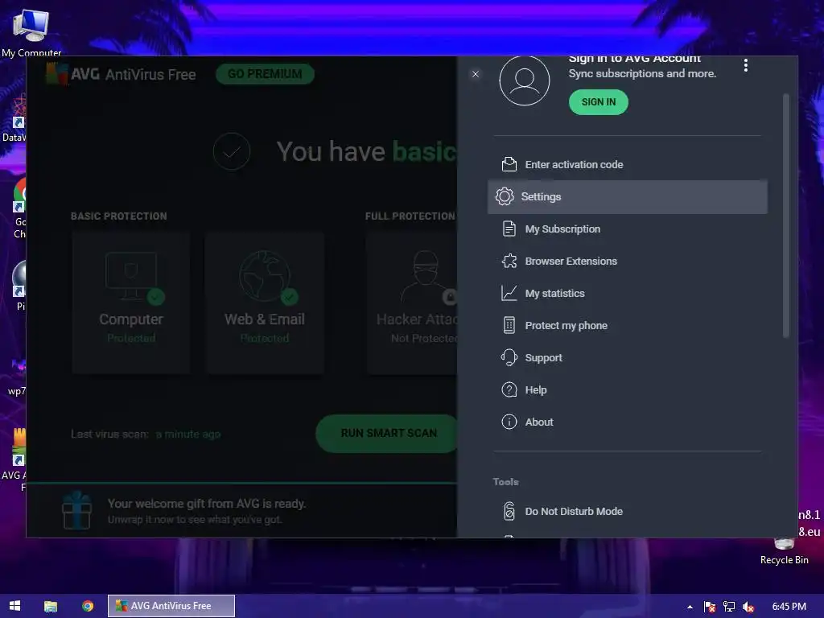Click the Support headset icon
824x618 pixels.
[x=509, y=357]
